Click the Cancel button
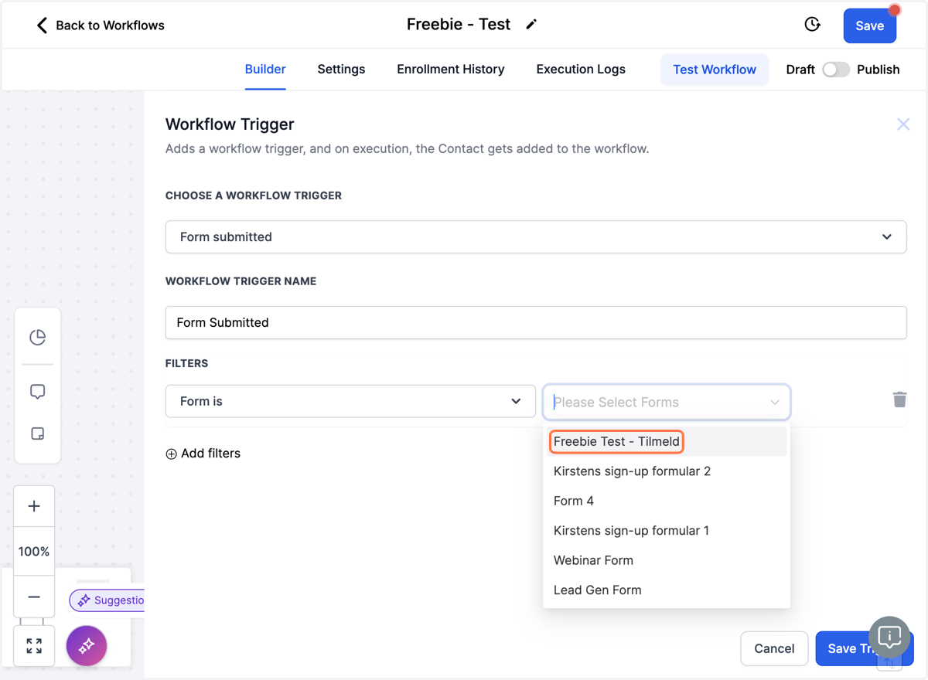This screenshot has width=928, height=680. [x=774, y=648]
